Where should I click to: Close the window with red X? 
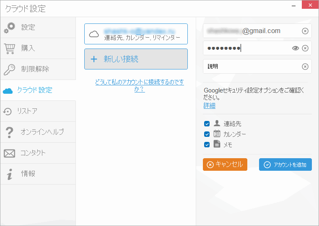tap(310, 5)
